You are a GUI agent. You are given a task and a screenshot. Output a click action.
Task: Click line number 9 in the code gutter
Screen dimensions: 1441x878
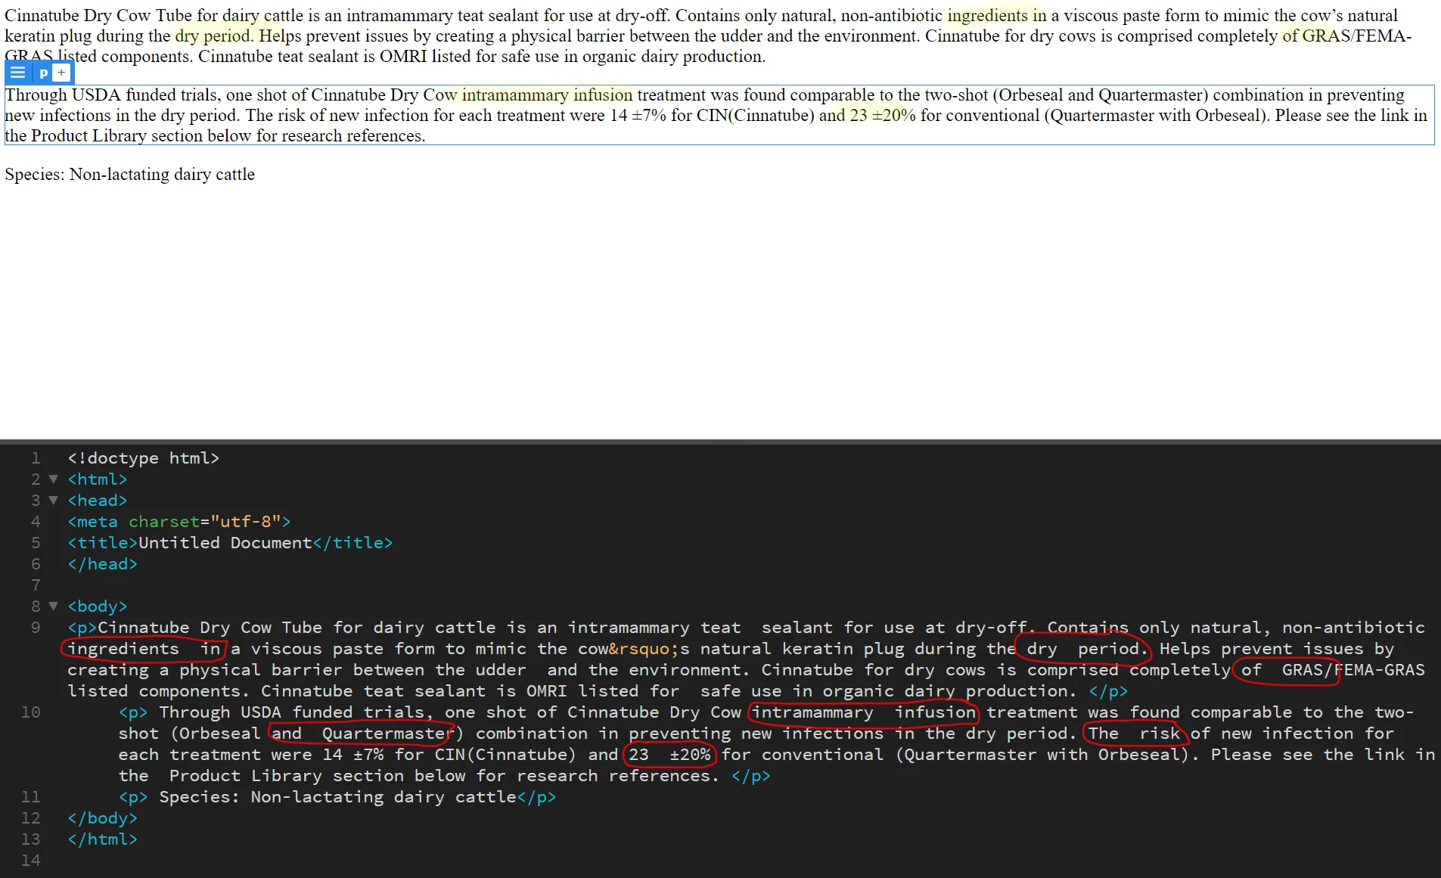(36, 627)
